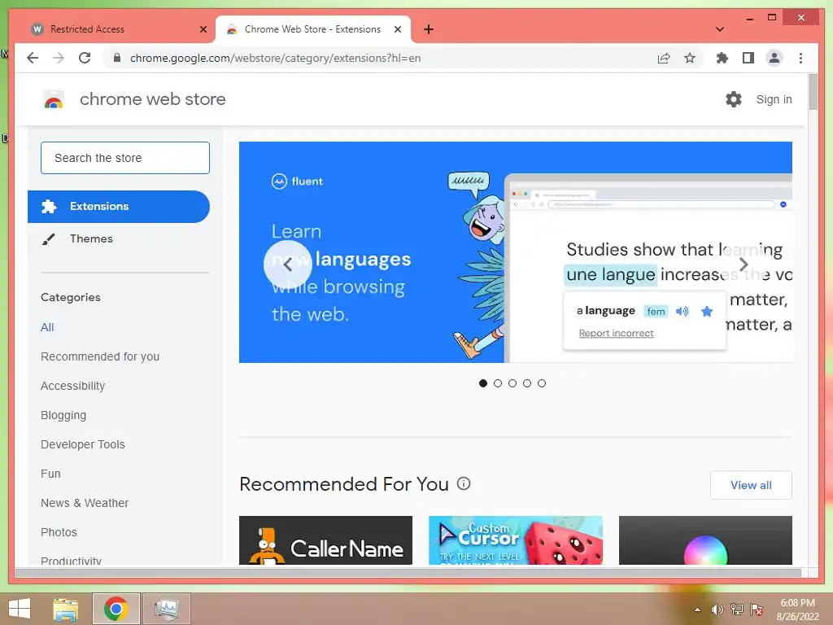The width and height of the screenshot is (833, 625).
Task: Click the chrome web store rainbow logo
Action: pos(53,99)
